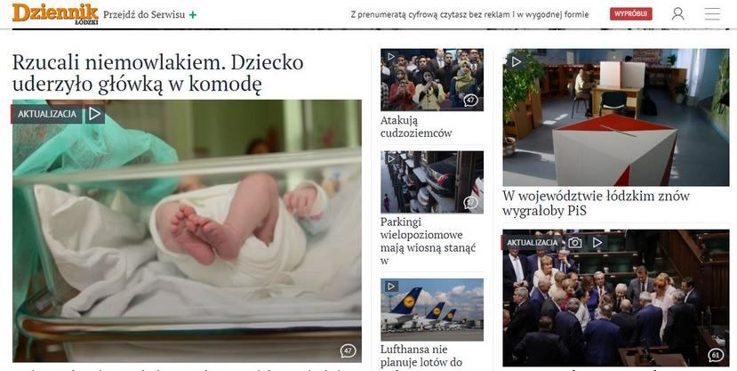Open the Lufthansa airplanes thumbnail

[x=431, y=310]
